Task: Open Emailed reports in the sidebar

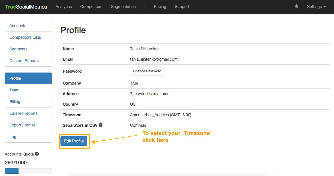Action: tap(23, 113)
